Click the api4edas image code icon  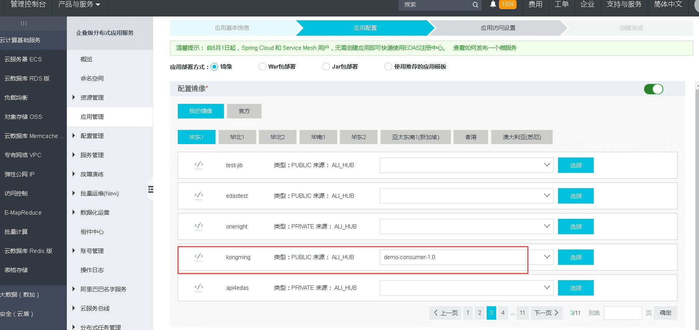pos(199,288)
